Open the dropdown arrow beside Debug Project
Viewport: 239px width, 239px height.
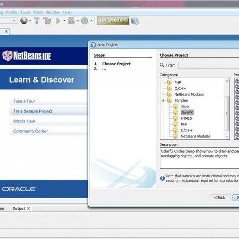(x=78, y=21)
